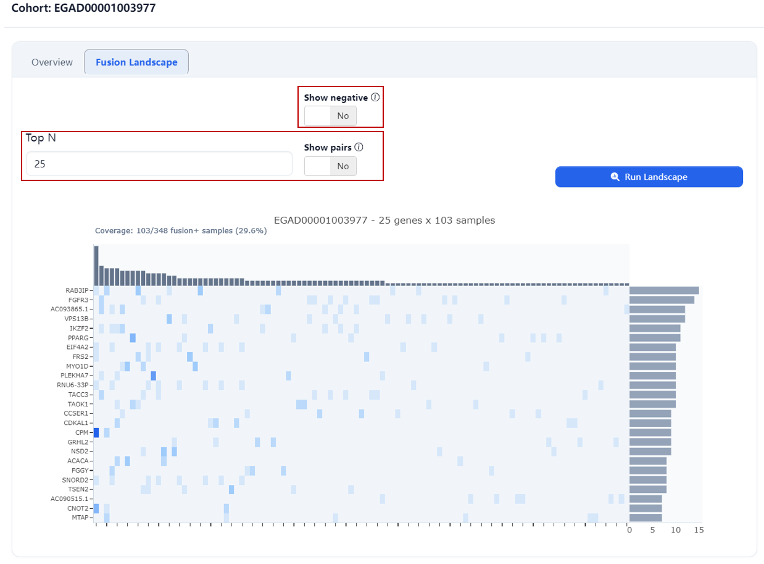Click the RAB3IP gene count bar
764x564 pixels.
[x=664, y=290]
